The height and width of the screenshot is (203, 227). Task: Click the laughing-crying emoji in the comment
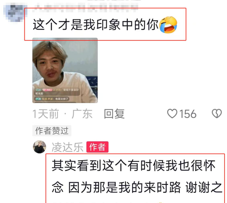(168, 25)
